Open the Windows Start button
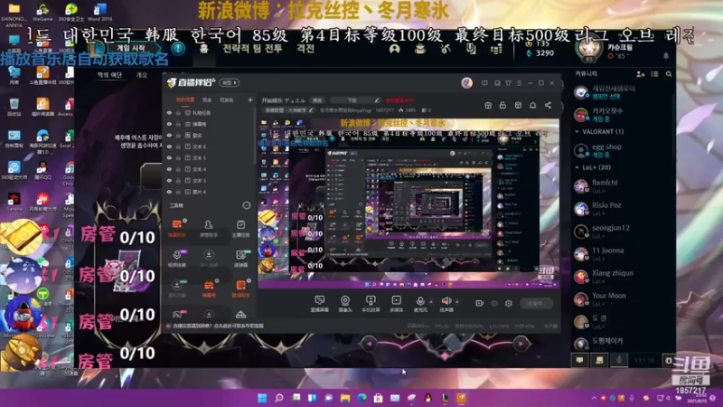 tap(262, 398)
